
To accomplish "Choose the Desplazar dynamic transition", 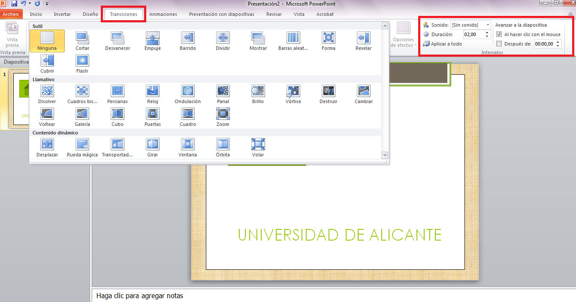I will click(x=47, y=147).
